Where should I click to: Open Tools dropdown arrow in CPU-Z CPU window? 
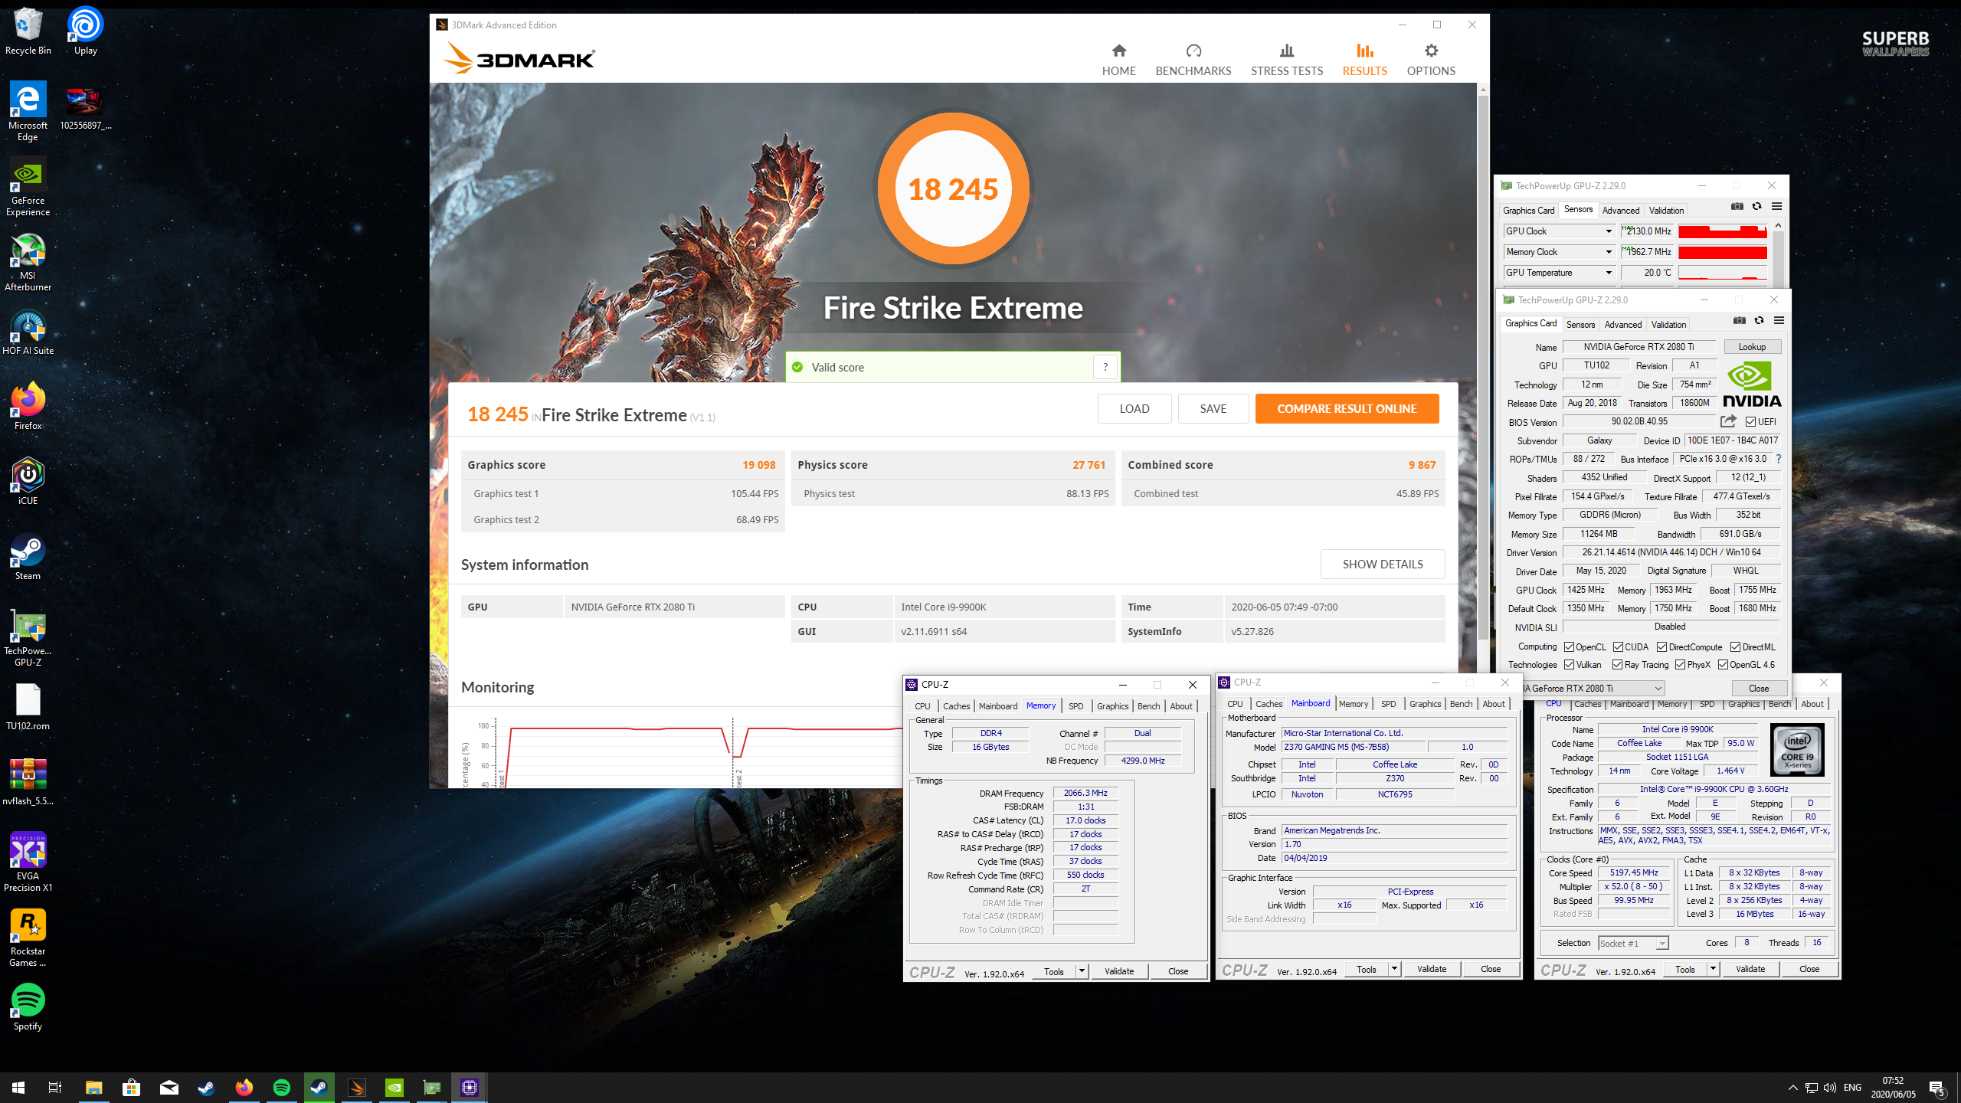click(x=1714, y=969)
